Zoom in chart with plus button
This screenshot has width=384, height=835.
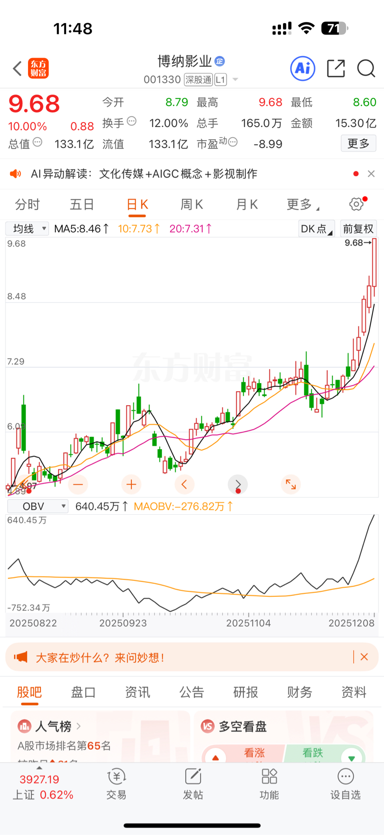click(x=131, y=484)
